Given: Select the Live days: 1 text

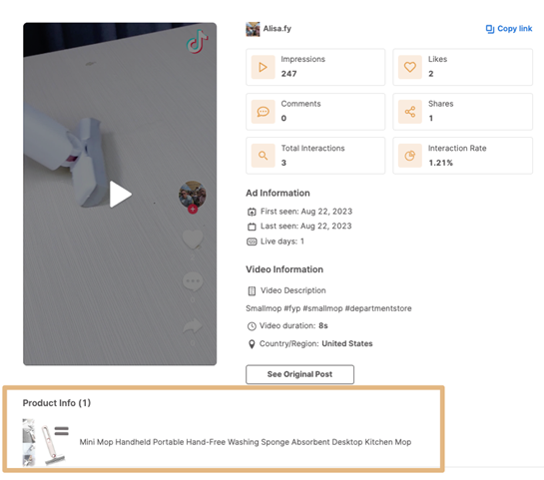Looking at the screenshot, I should tap(282, 241).
